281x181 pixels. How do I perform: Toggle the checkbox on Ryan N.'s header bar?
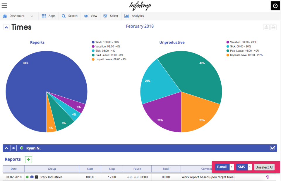(273, 148)
